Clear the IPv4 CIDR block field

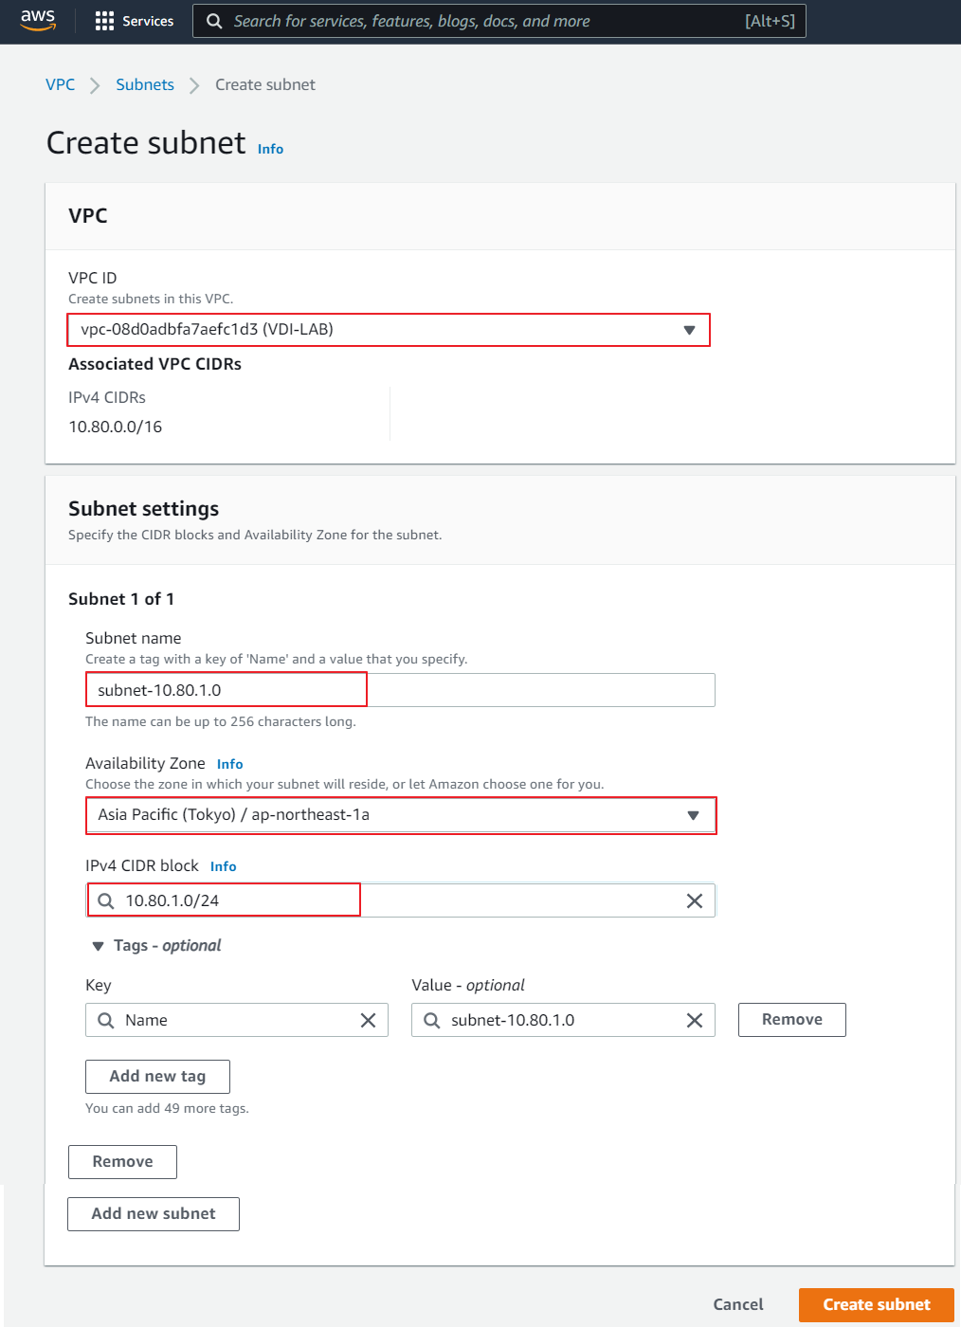coord(695,900)
